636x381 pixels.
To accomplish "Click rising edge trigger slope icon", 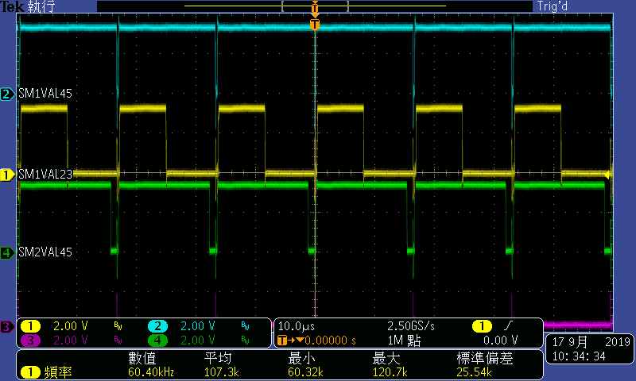I will click(508, 325).
